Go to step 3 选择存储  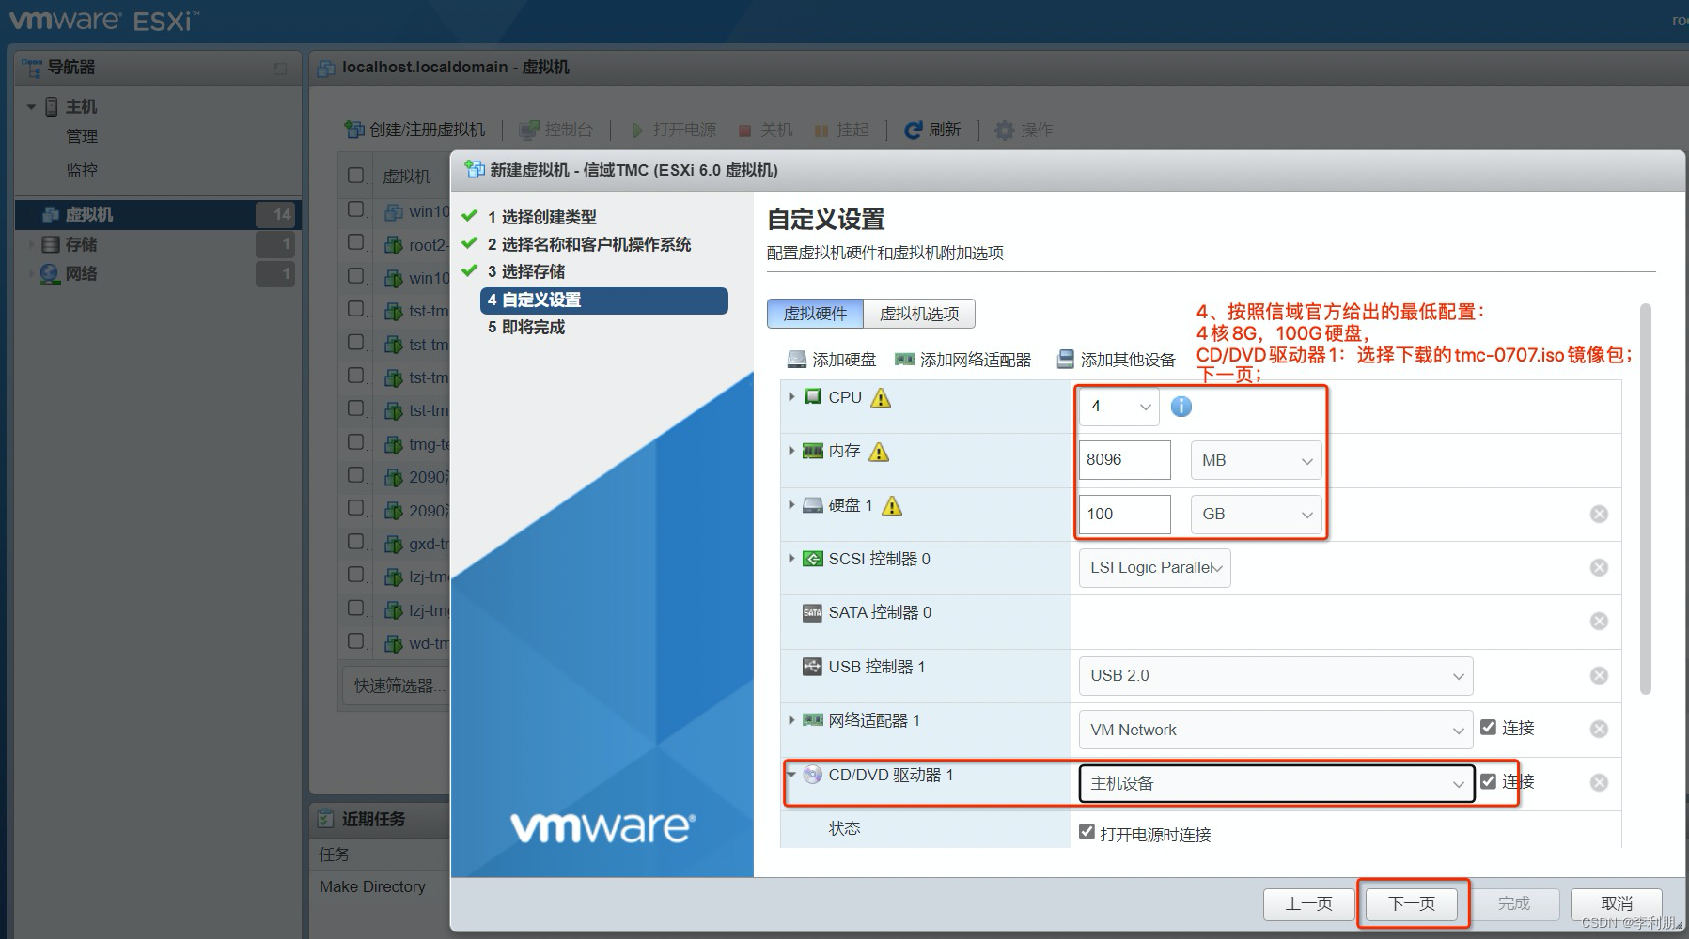click(525, 271)
